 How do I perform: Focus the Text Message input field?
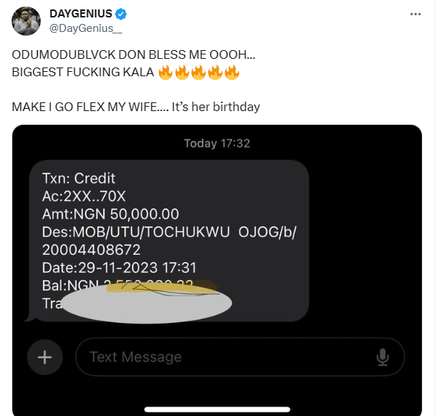(x=225, y=357)
